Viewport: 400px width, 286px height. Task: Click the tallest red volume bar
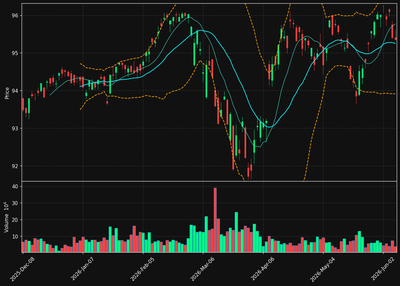point(215,220)
